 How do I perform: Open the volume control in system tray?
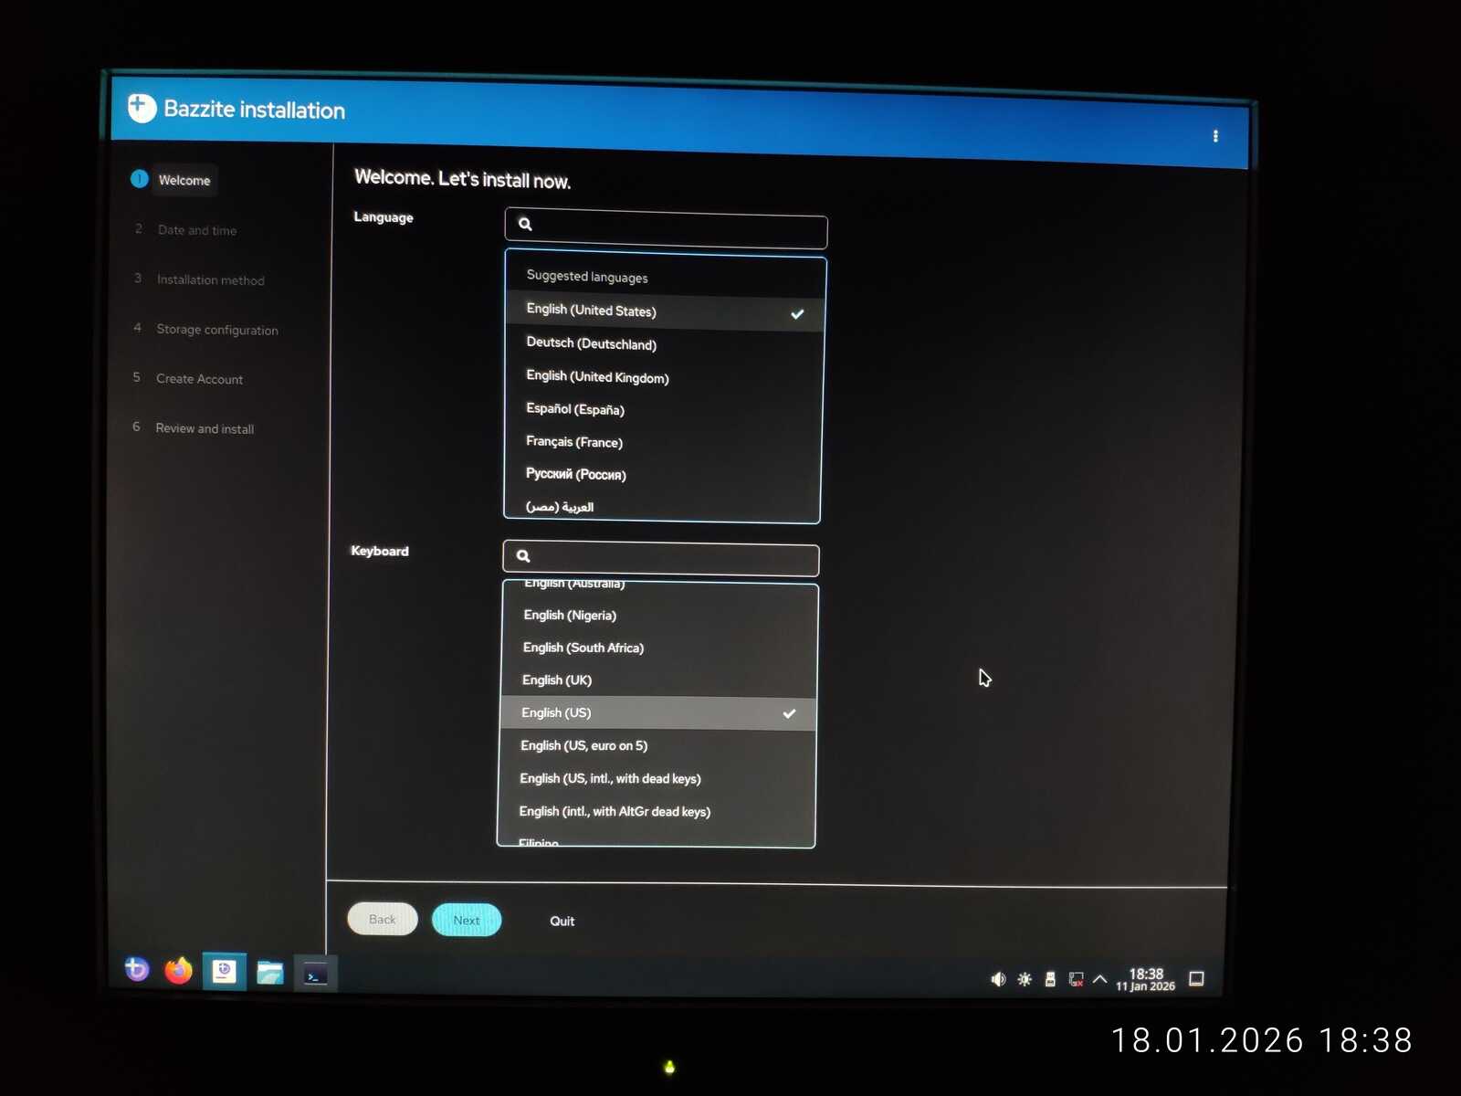click(x=998, y=979)
